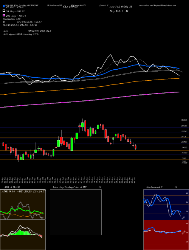Click the last red candlestick
Screen dimensions: 189x250
click(136, 147)
